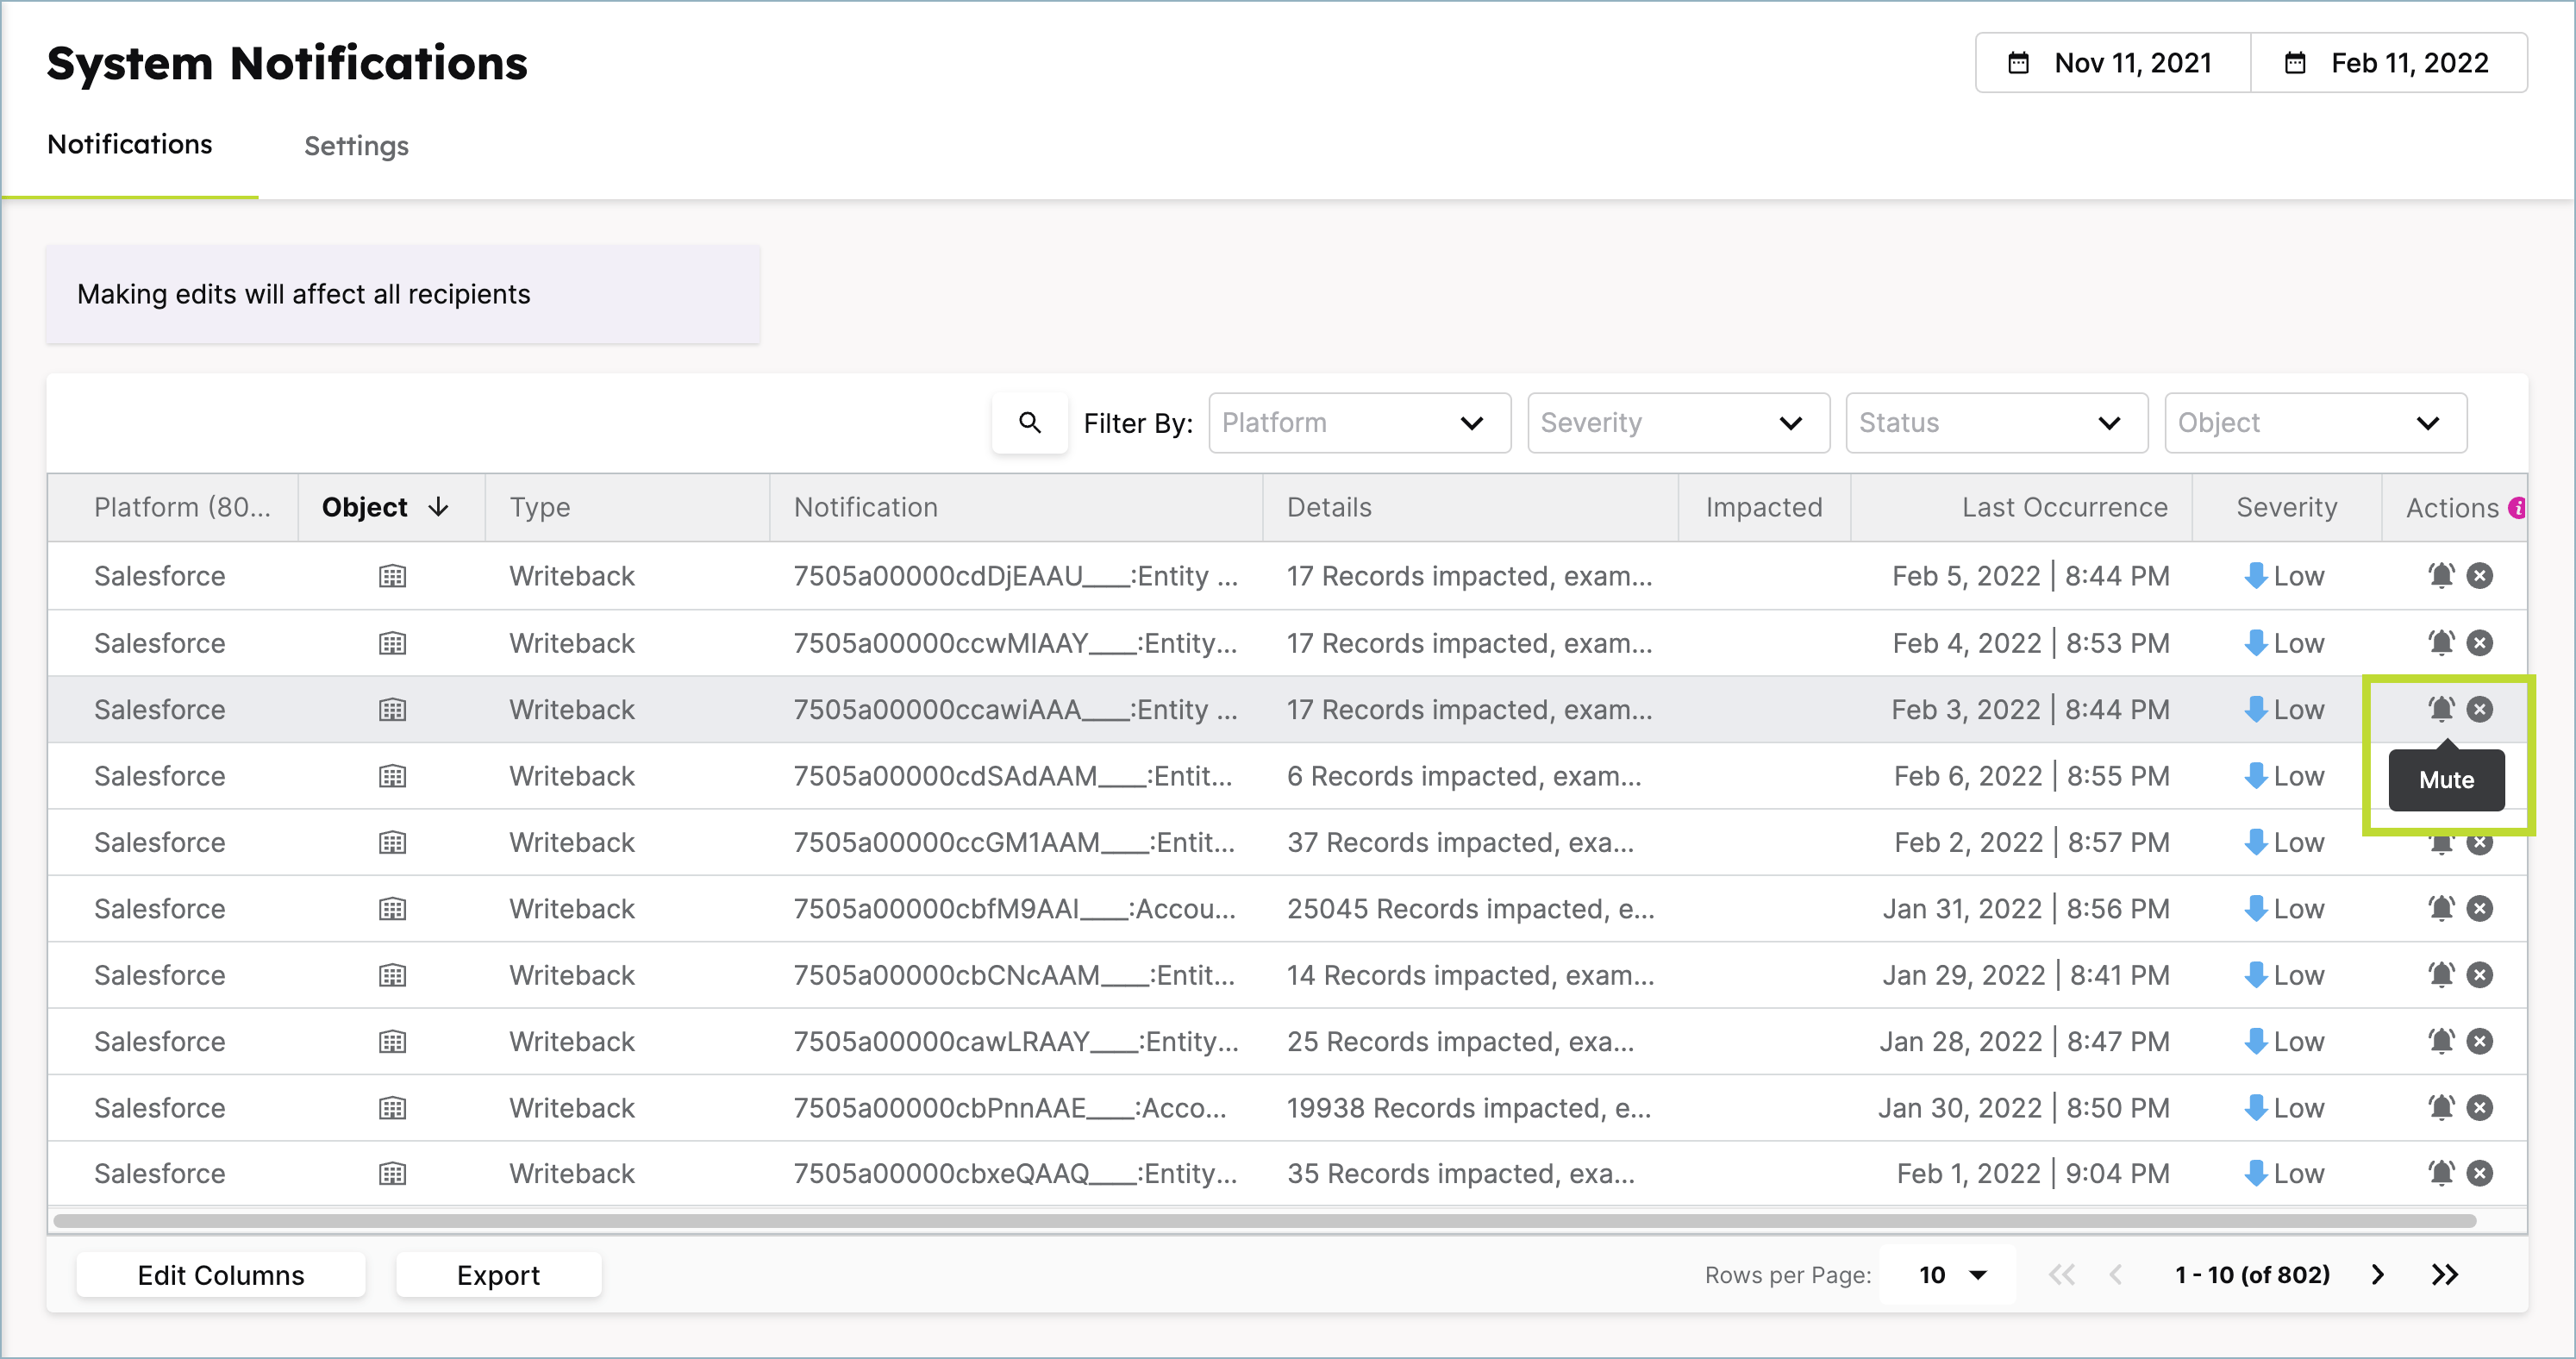Dismiss the Feb 4, 2022 notification row
This screenshot has width=2576, height=1359.
(2479, 643)
